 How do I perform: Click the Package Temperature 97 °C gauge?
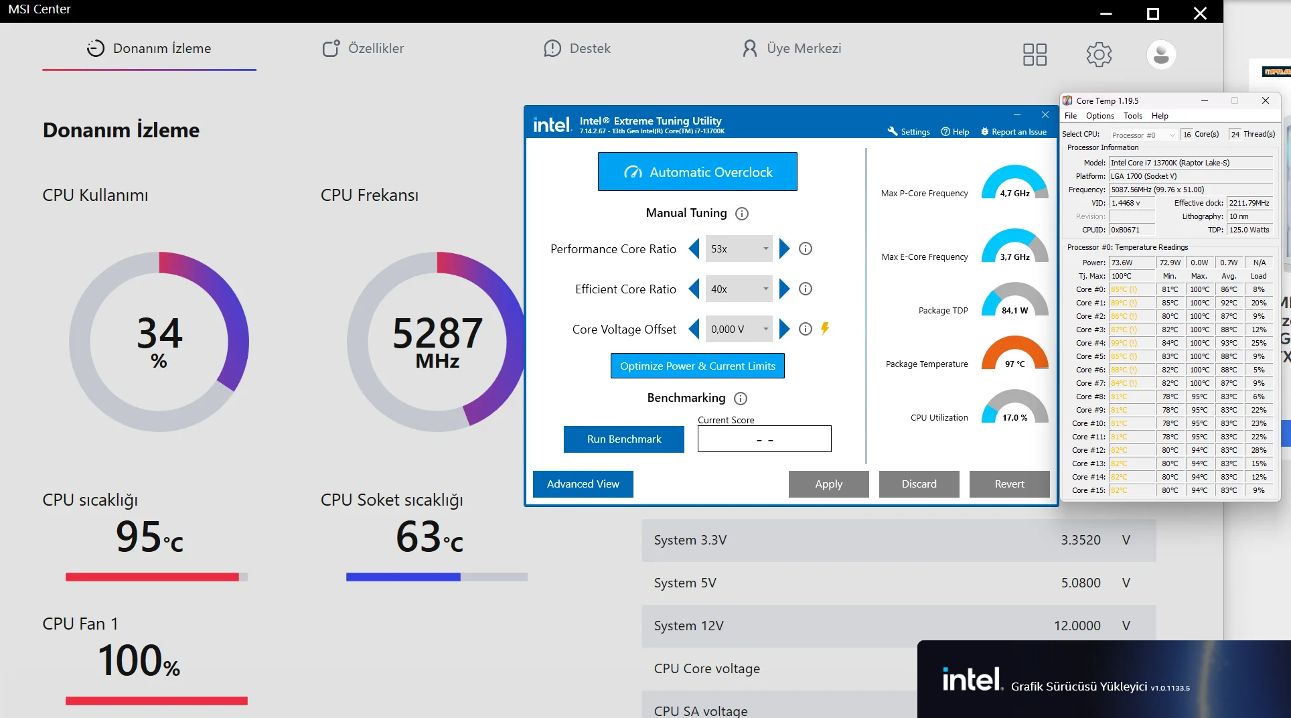[x=1015, y=353]
